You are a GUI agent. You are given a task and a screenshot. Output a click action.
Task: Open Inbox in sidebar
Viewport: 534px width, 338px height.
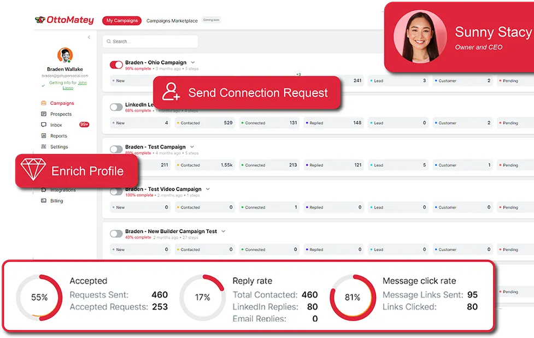click(x=56, y=125)
